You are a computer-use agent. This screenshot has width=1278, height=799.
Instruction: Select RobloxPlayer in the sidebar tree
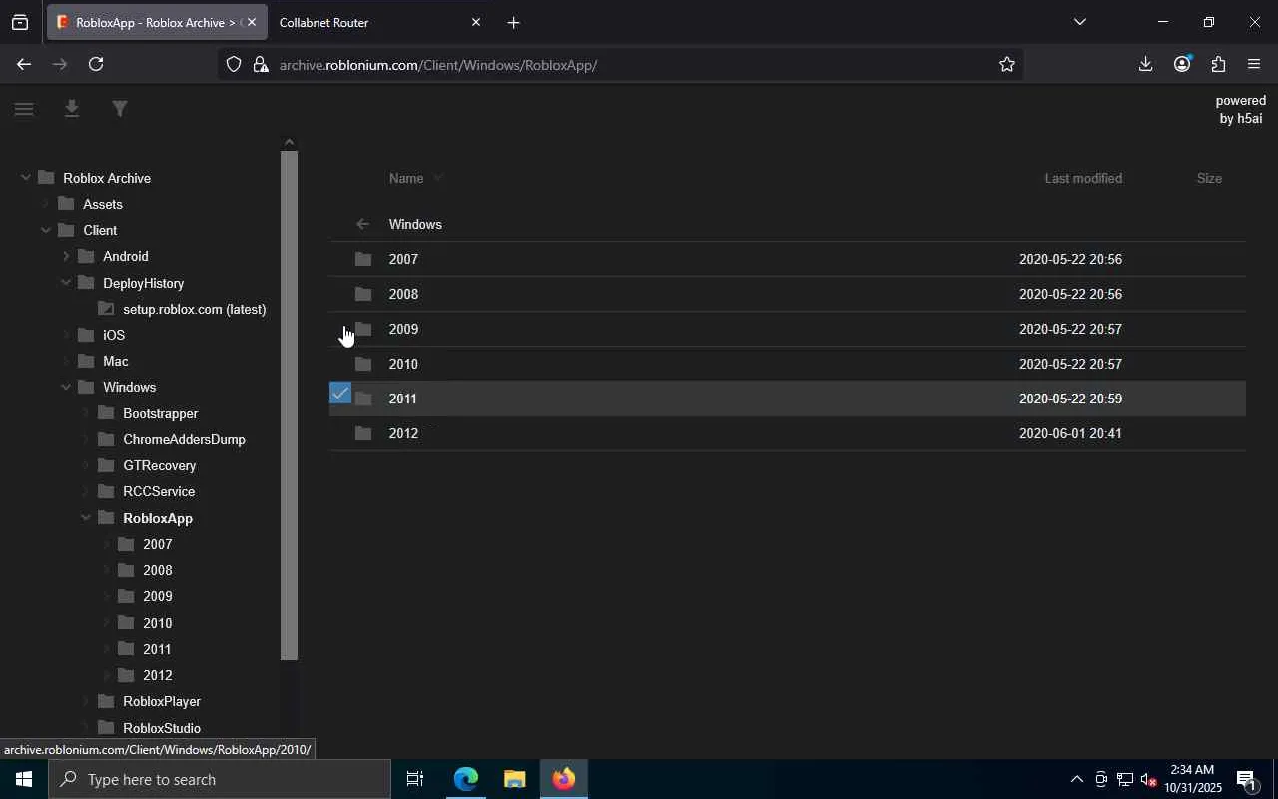point(162,701)
